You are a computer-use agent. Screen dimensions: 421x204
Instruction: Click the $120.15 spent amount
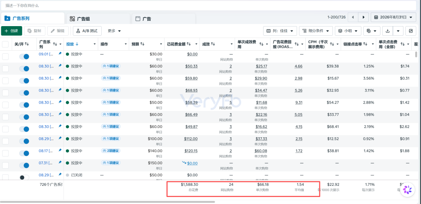[191, 151]
